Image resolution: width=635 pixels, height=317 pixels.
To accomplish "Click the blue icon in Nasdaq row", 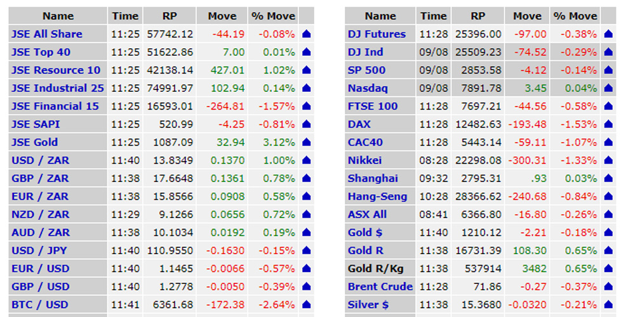I will coord(608,88).
